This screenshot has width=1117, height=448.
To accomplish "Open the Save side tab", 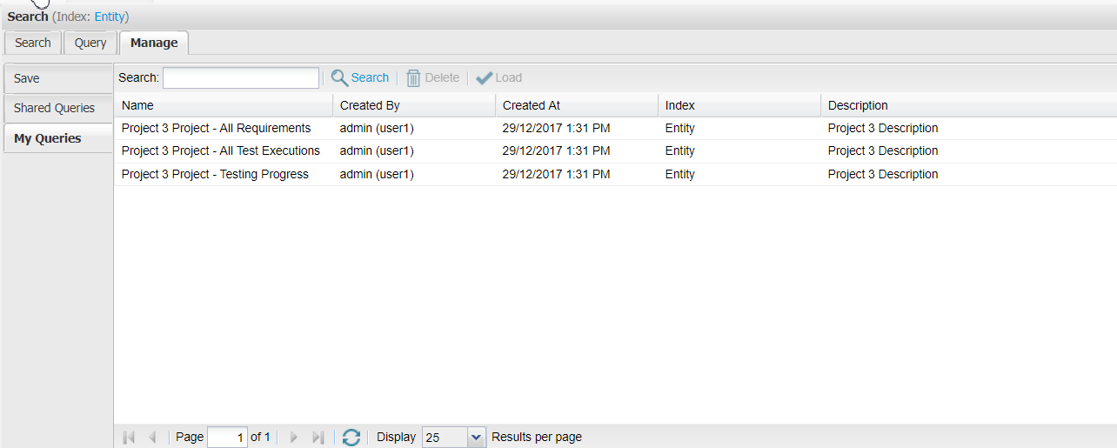I will tap(27, 78).
